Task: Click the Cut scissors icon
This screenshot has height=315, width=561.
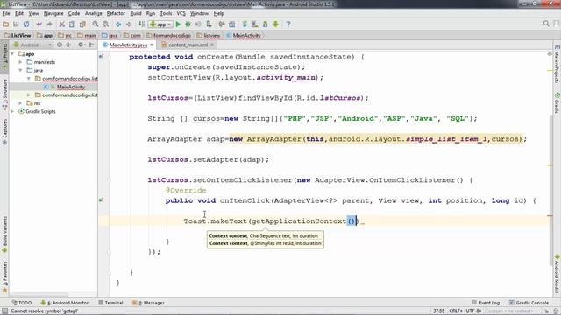Action: [x=62, y=24]
